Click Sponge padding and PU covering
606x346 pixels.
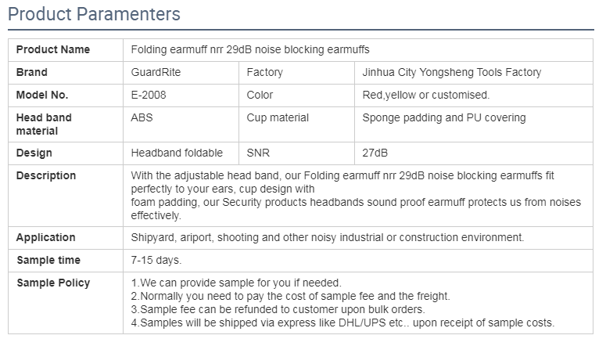[x=444, y=117]
